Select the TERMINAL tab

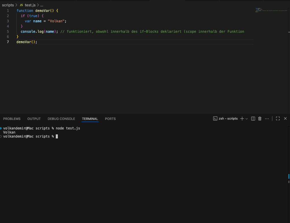(90, 119)
